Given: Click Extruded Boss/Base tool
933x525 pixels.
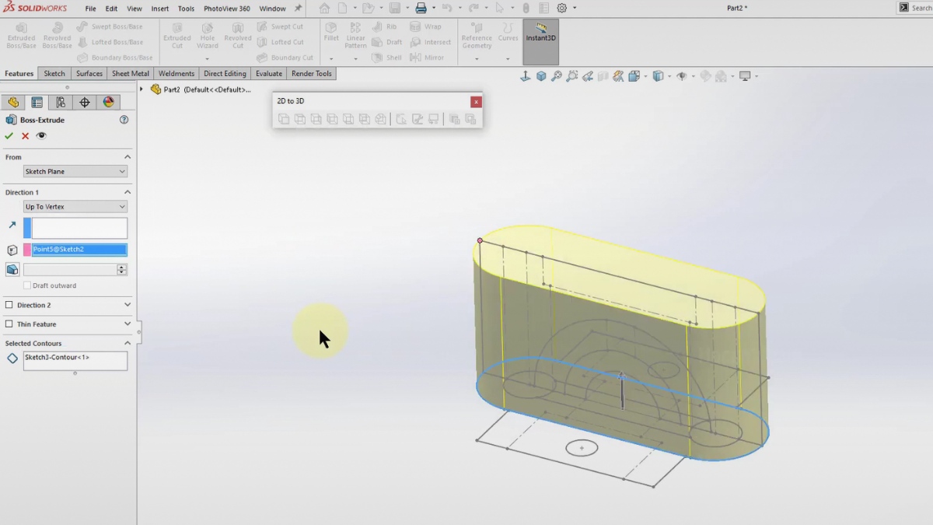Looking at the screenshot, I should [21, 36].
